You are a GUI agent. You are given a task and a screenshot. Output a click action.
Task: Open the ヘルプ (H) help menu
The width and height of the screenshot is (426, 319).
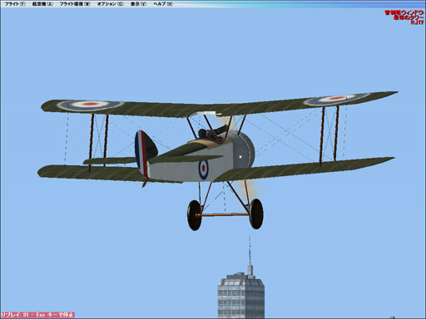coord(163,4)
